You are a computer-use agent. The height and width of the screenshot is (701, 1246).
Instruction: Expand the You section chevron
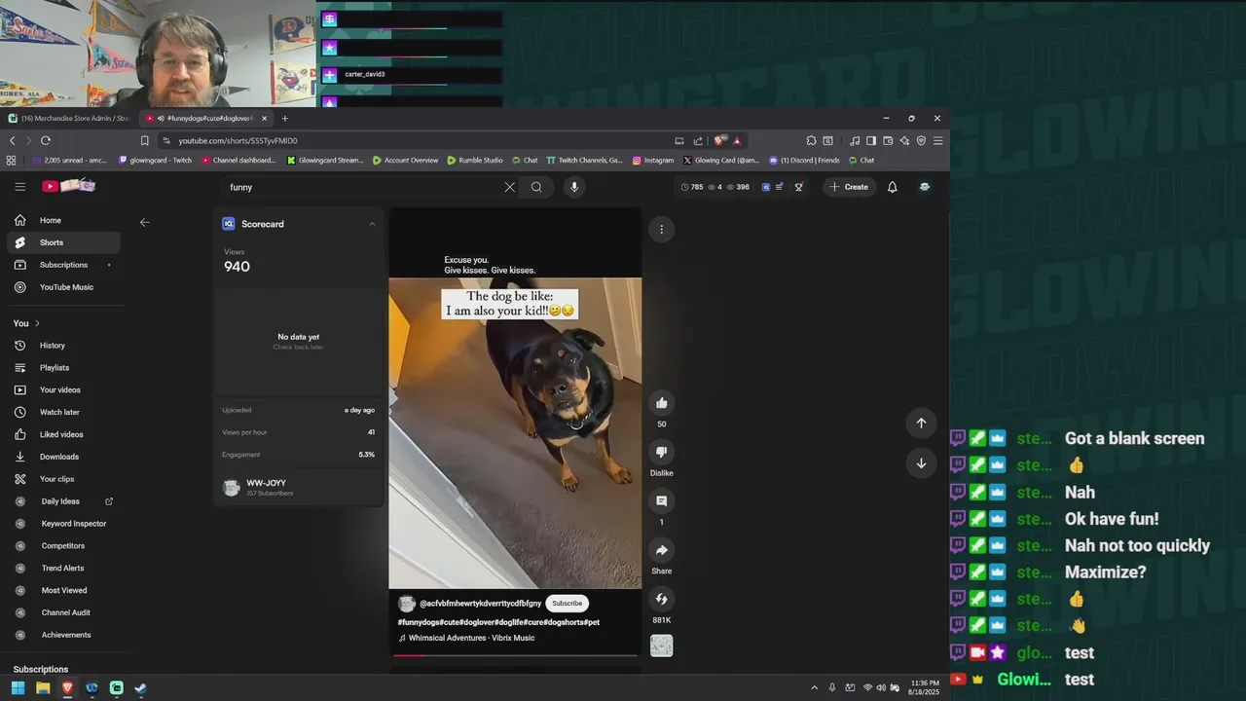coord(37,323)
